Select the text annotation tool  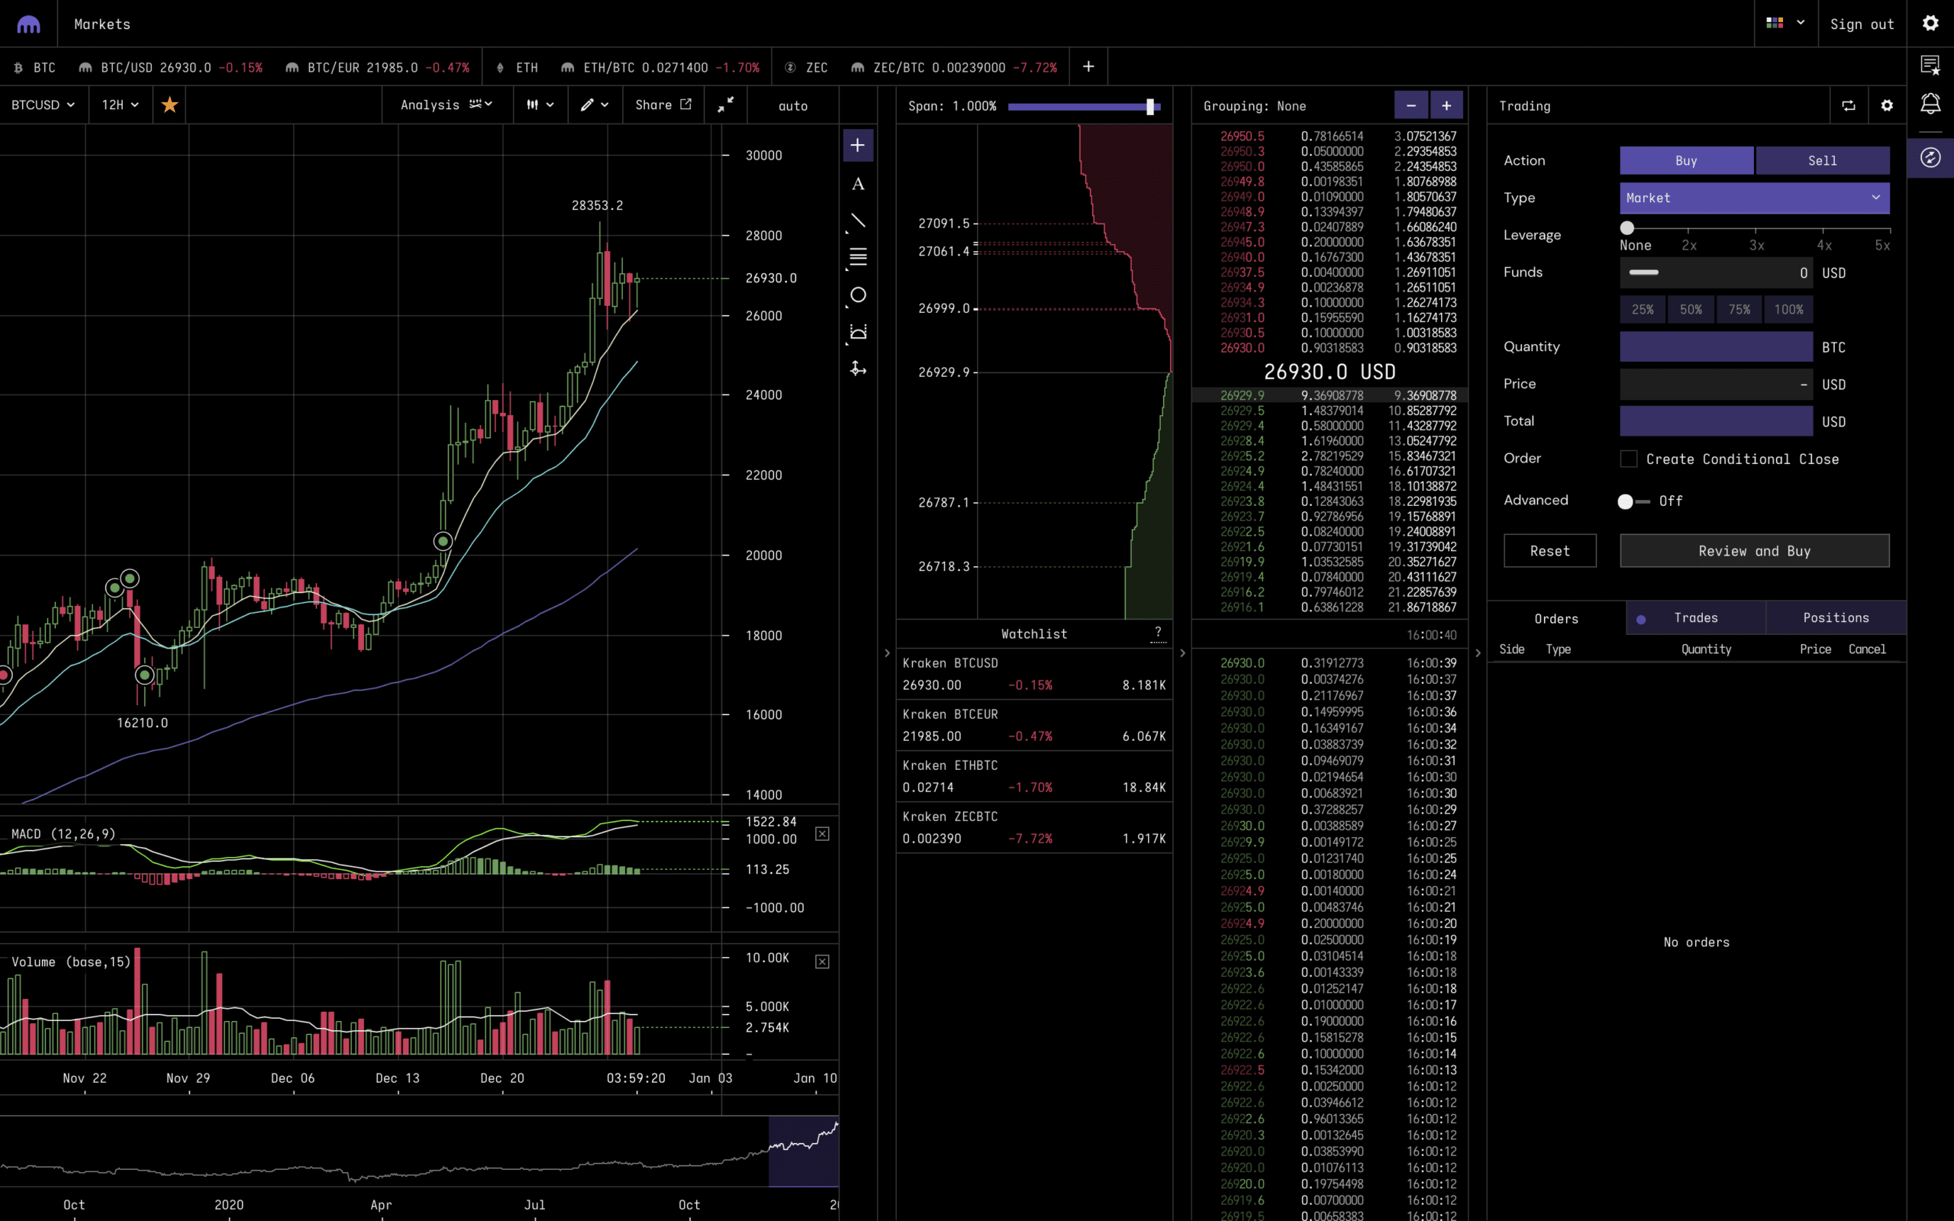point(857,184)
